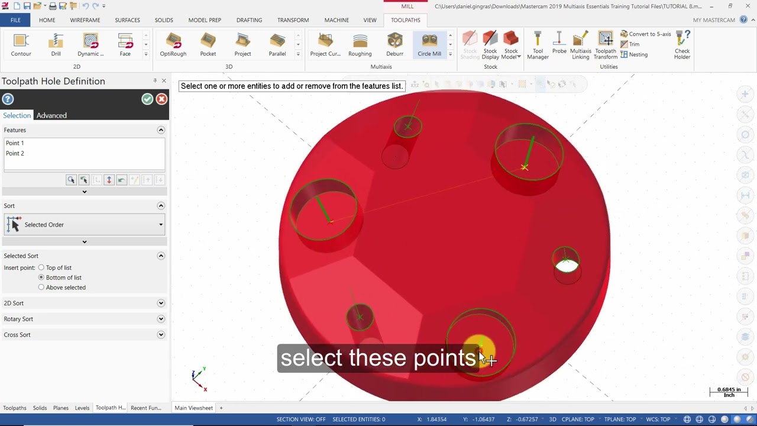Image resolution: width=757 pixels, height=426 pixels.
Task: Run the Check Holder utility
Action: point(682,45)
